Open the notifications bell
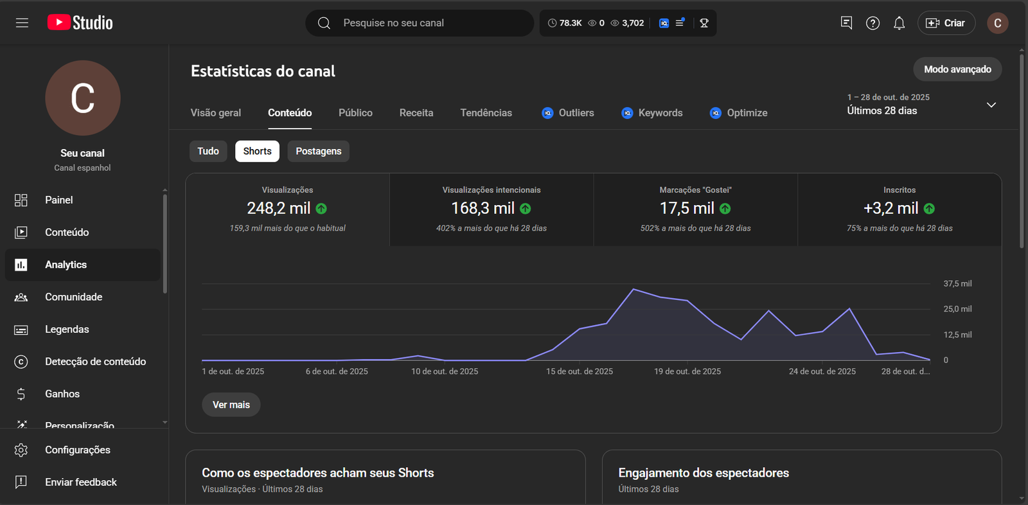The width and height of the screenshot is (1028, 505). (x=899, y=23)
